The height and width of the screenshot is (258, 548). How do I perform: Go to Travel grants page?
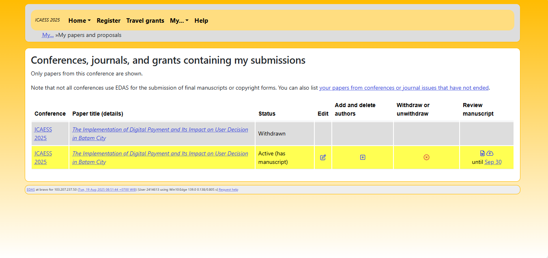145,21
